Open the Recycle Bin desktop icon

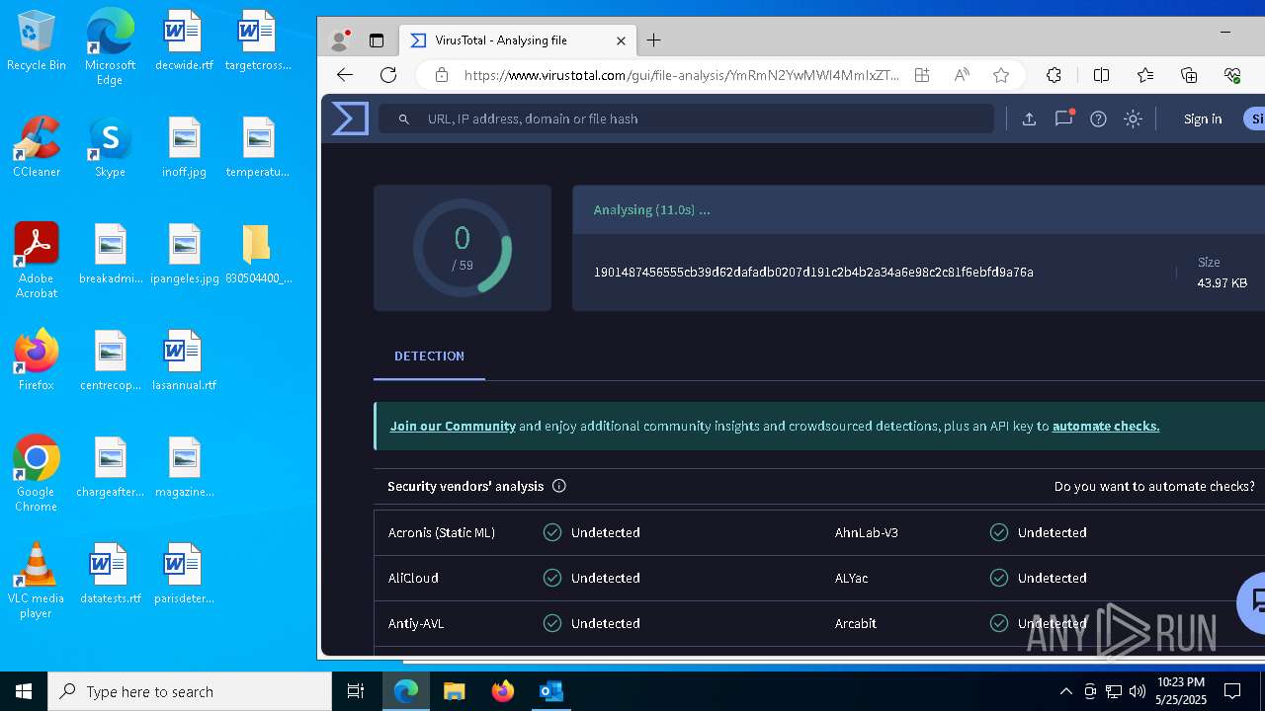click(37, 41)
